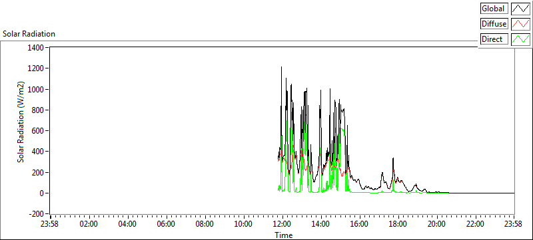Click the 10:00 time axis label
This screenshot has height=240, width=533.
tap(243, 224)
